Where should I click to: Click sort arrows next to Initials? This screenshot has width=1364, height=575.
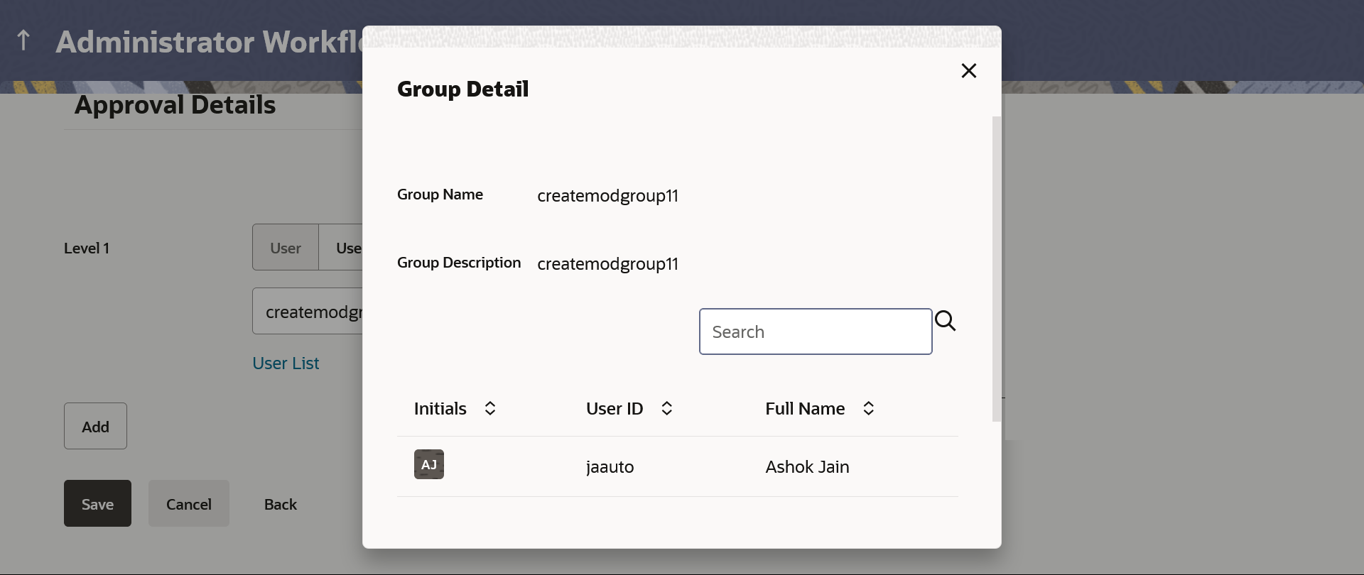pos(490,409)
